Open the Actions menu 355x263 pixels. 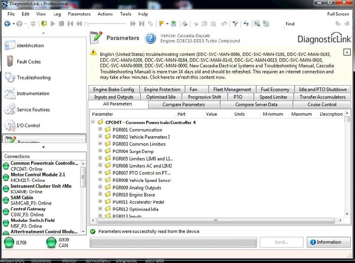click(105, 14)
